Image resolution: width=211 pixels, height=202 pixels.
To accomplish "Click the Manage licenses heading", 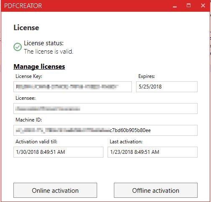I will pos(39,67).
